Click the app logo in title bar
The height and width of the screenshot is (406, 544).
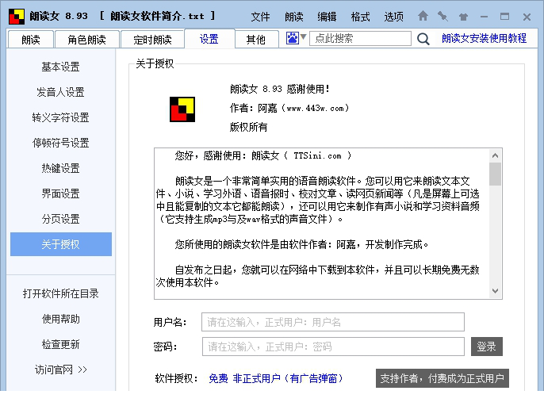click(17, 17)
